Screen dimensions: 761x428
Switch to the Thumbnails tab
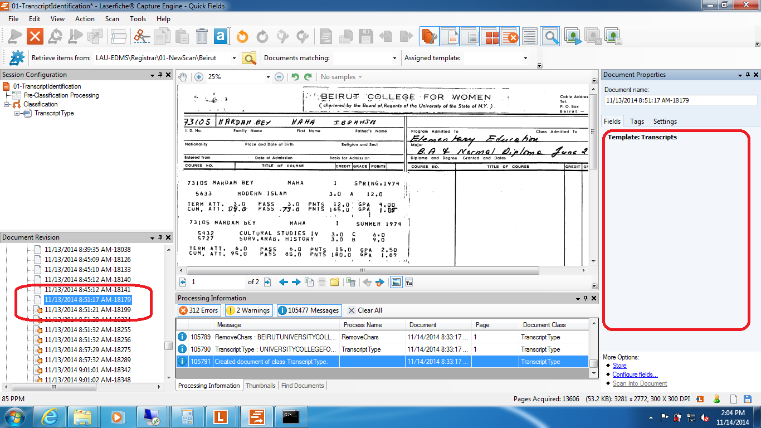[x=260, y=386]
